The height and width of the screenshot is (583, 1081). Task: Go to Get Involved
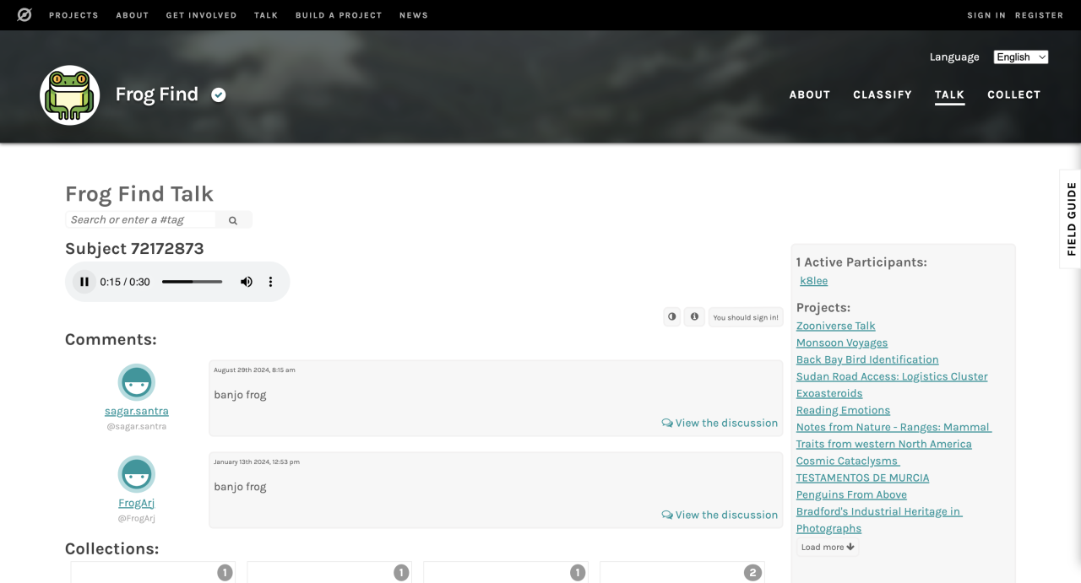click(202, 15)
